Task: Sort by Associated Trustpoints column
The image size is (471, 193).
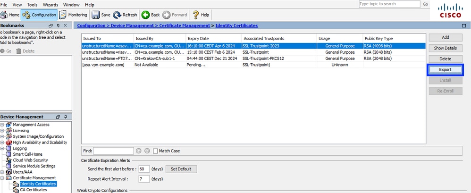Action: click(x=280, y=38)
